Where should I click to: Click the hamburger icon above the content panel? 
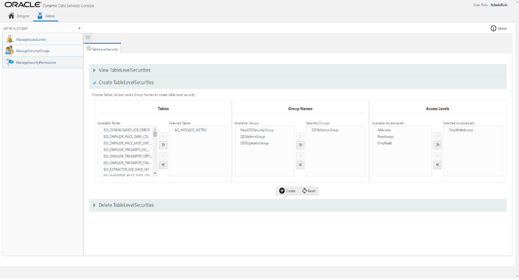coord(88,37)
